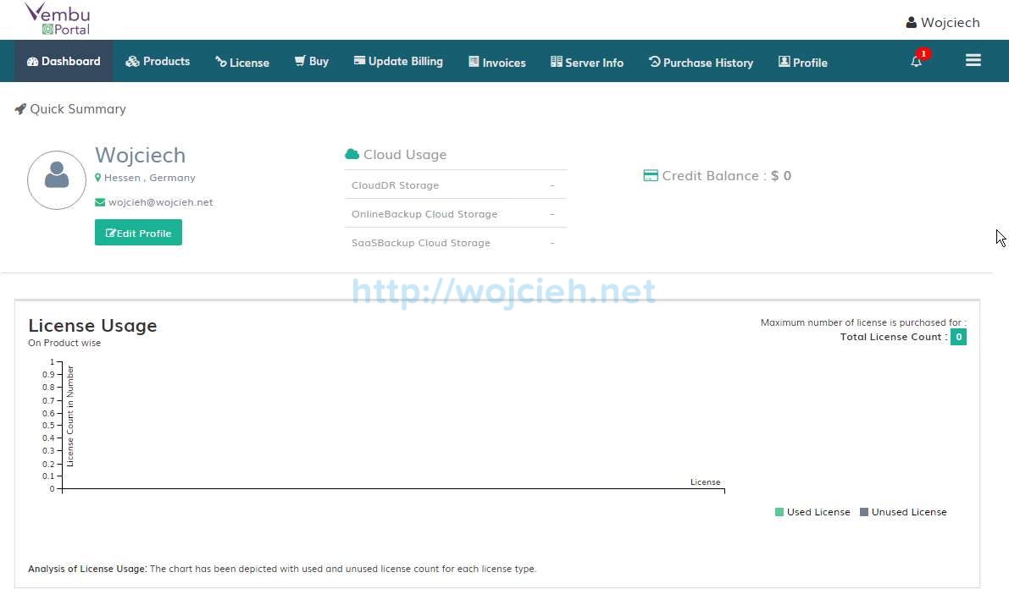
Task: Select the SaaSBackup Cloud Storage row
Action: point(455,242)
